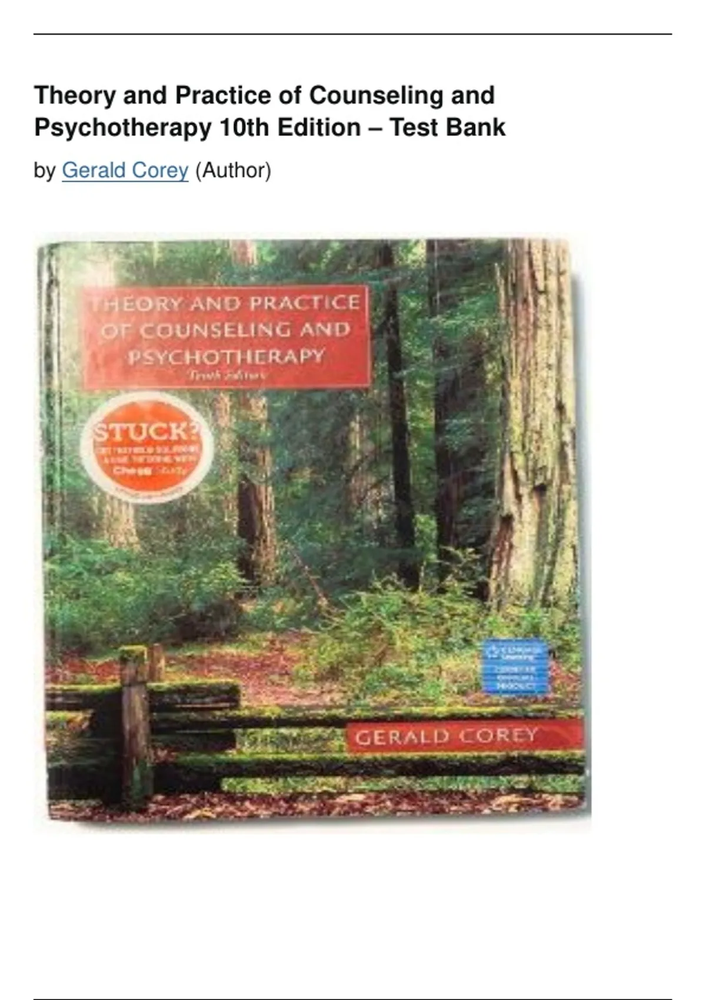Open the Gerald Corey author link
The image size is (706, 1000).
[125, 171]
